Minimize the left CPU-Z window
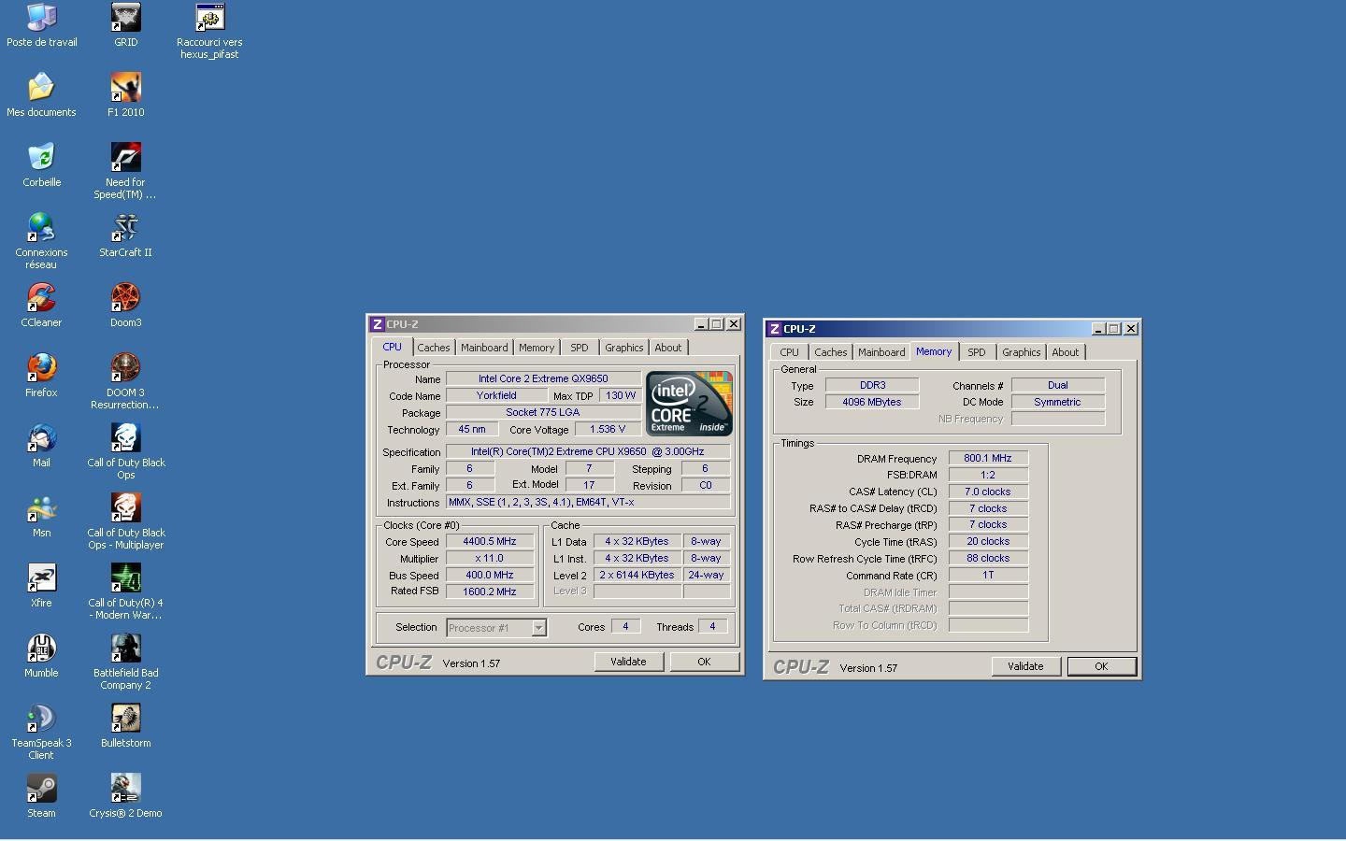 [x=700, y=324]
